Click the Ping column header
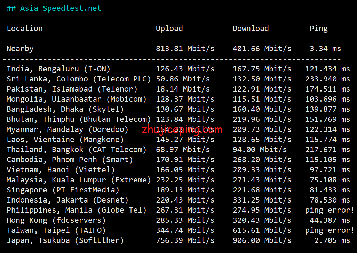Image resolution: width=357 pixels, height=253 pixels. (x=318, y=29)
